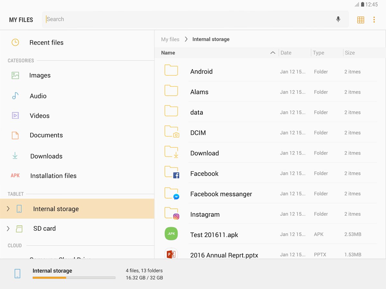
Task: Open the DCIM camera folder icon
Action: [x=171, y=132]
